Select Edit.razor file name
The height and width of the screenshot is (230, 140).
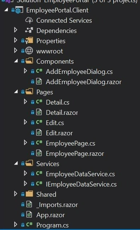point(59,133)
